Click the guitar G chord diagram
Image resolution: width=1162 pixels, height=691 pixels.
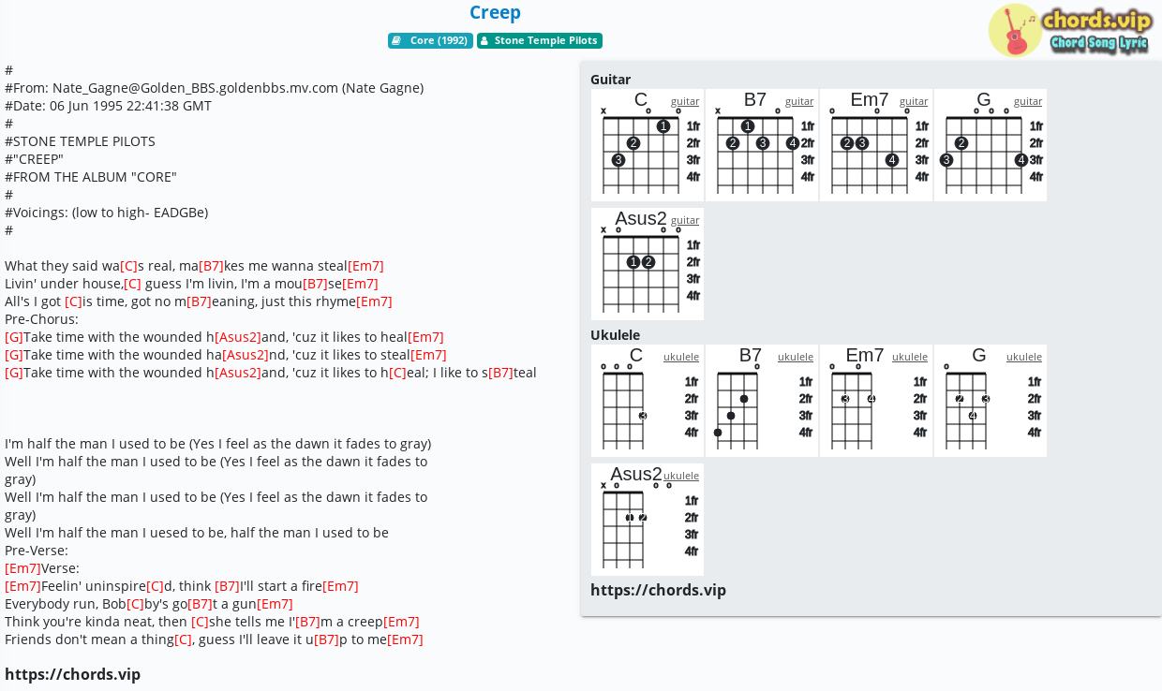tap(991, 145)
